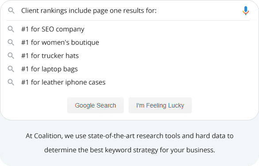The width and height of the screenshot is (259, 166).
Task: Click search icon beside SEO company suggestion
Action: pos(11,29)
